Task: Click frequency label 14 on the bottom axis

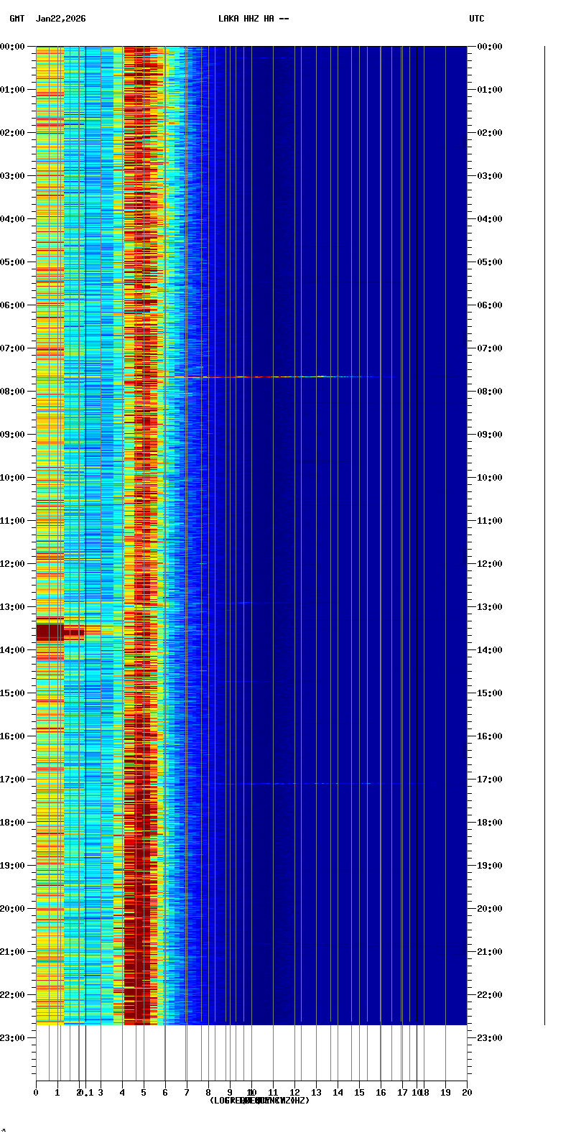Action: point(338,1093)
